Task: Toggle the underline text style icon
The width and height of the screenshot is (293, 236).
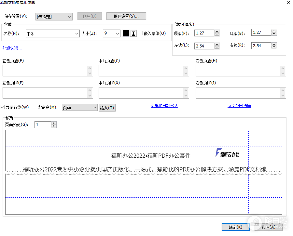Action: pos(133,33)
